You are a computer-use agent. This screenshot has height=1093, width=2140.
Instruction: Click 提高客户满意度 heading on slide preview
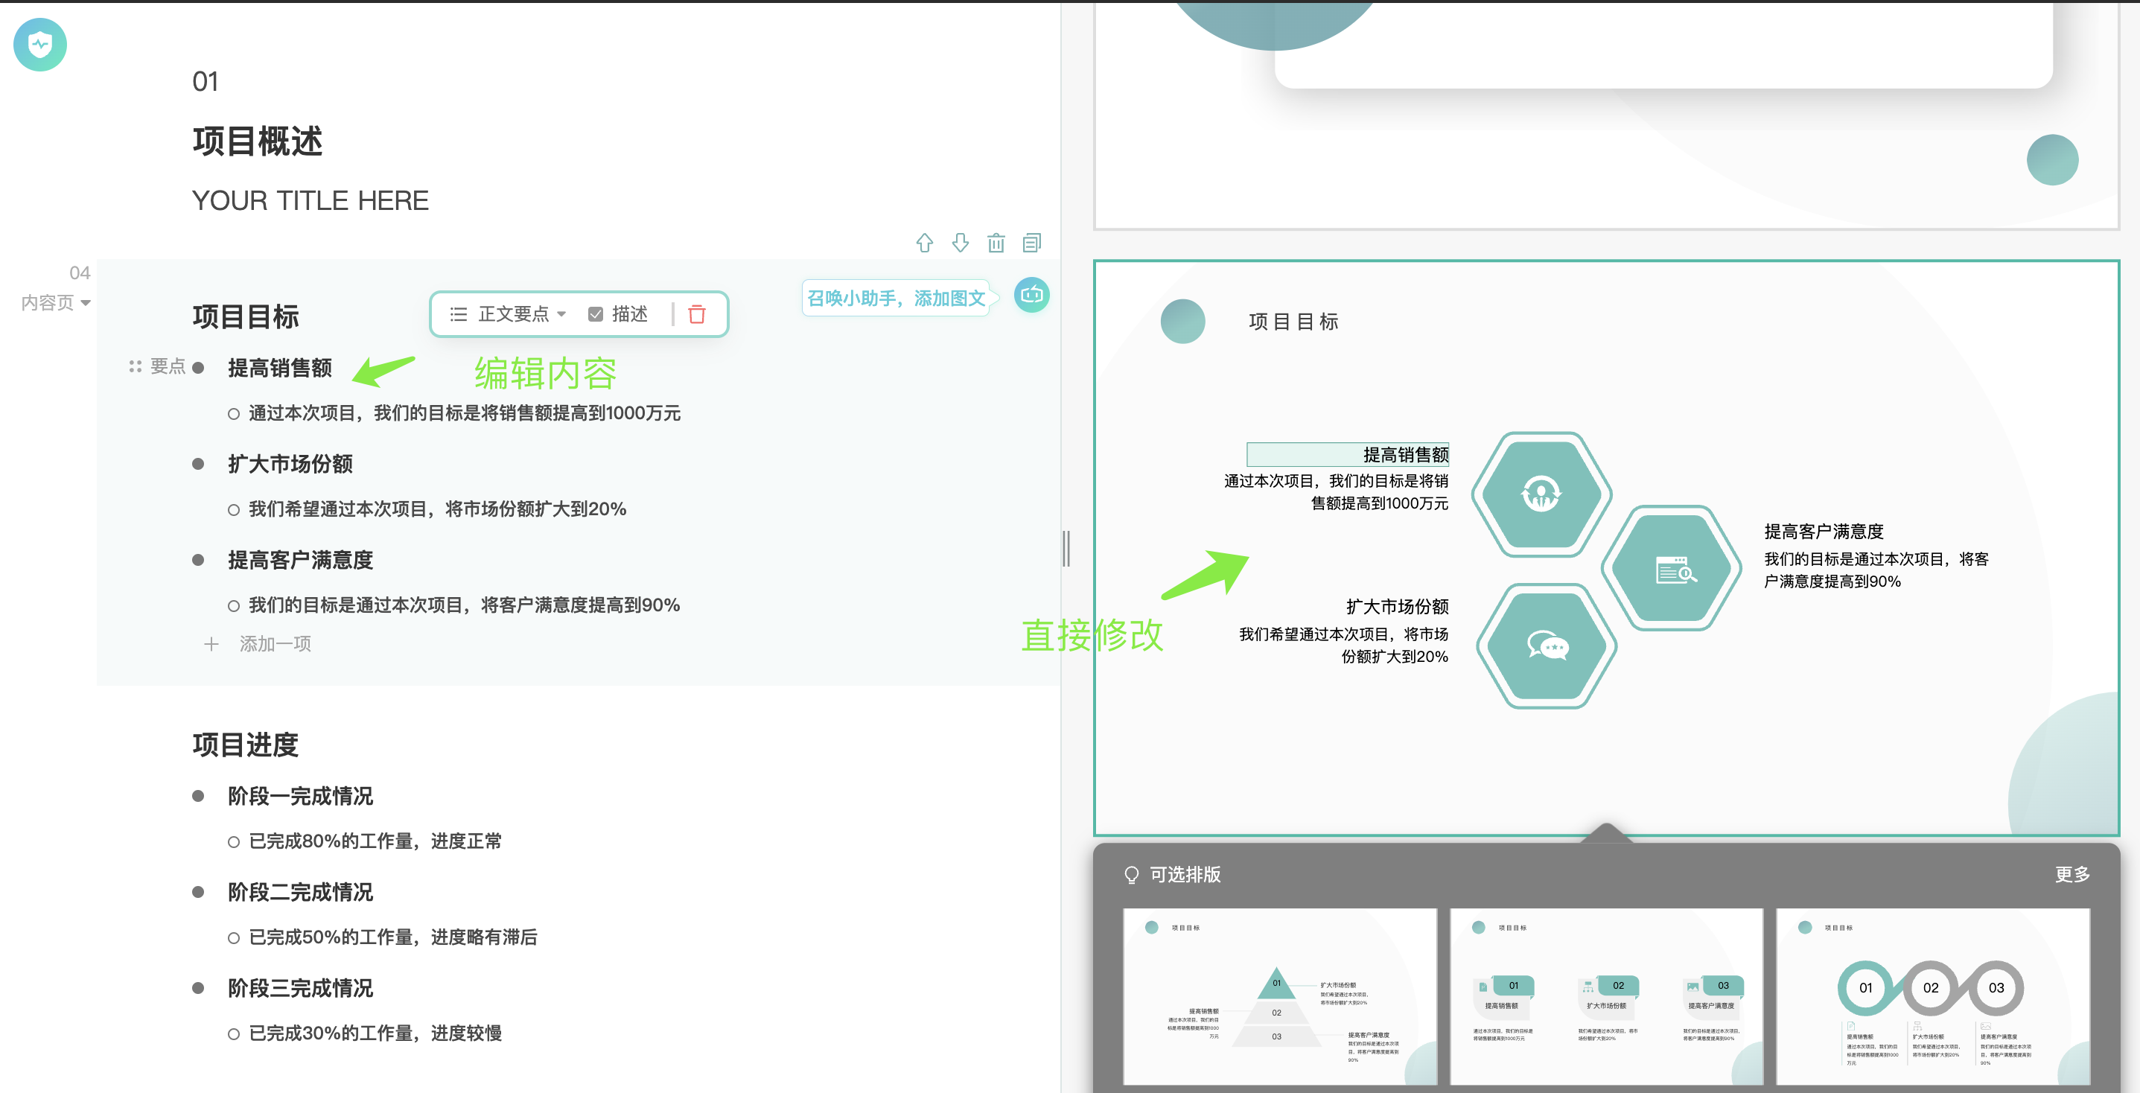pos(1824,532)
